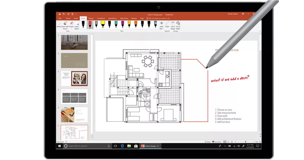Click the Undo button in Quick Access Toolbar
Viewport: 304px width, 160px height.
63,14
